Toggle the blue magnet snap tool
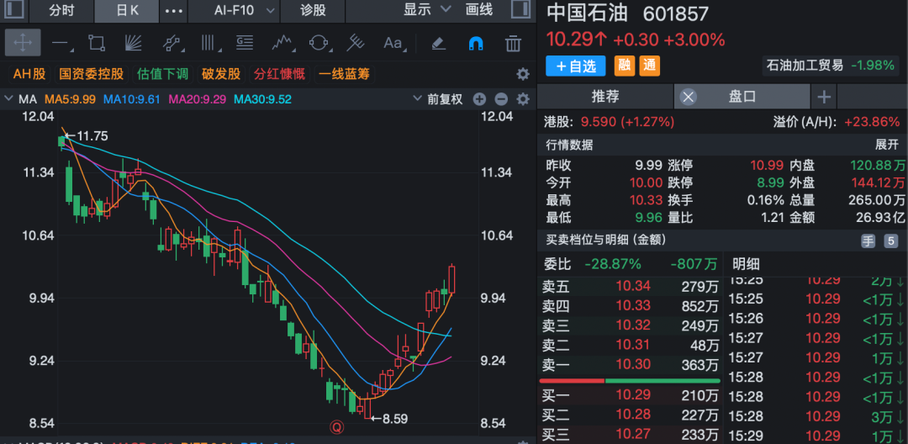The width and height of the screenshot is (908, 444). click(475, 44)
